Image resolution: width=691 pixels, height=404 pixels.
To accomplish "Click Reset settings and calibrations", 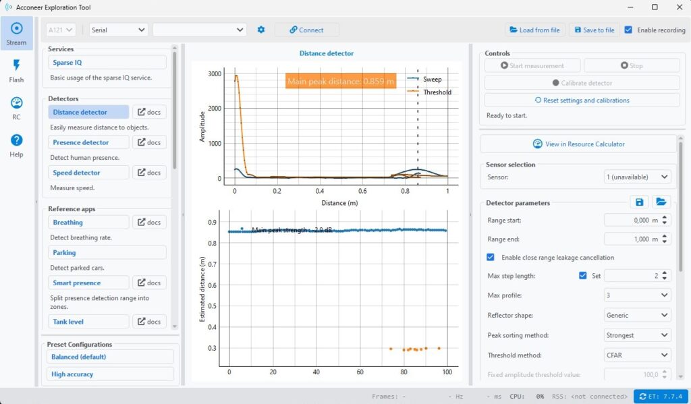I will coord(582,100).
